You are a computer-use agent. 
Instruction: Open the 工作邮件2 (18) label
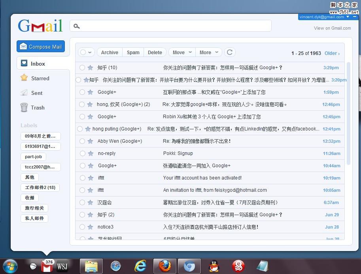point(40,187)
